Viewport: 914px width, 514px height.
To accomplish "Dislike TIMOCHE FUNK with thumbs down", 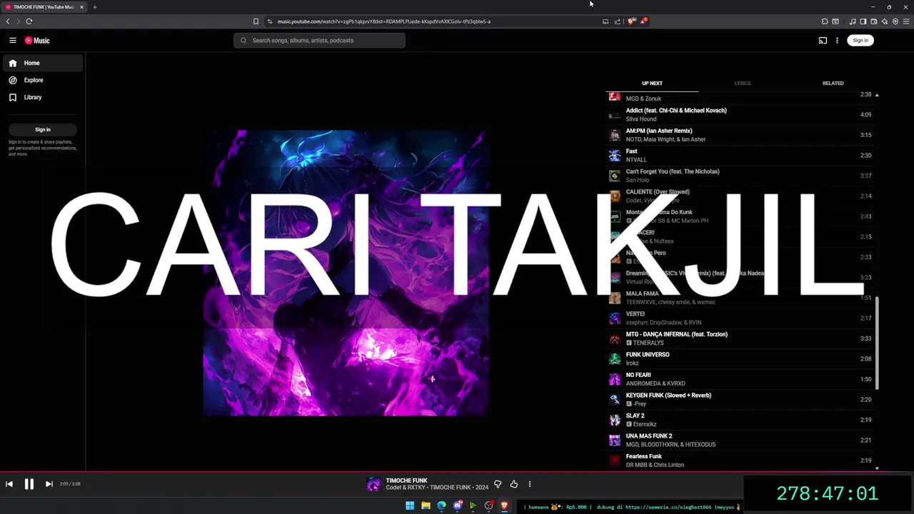I will tap(498, 484).
